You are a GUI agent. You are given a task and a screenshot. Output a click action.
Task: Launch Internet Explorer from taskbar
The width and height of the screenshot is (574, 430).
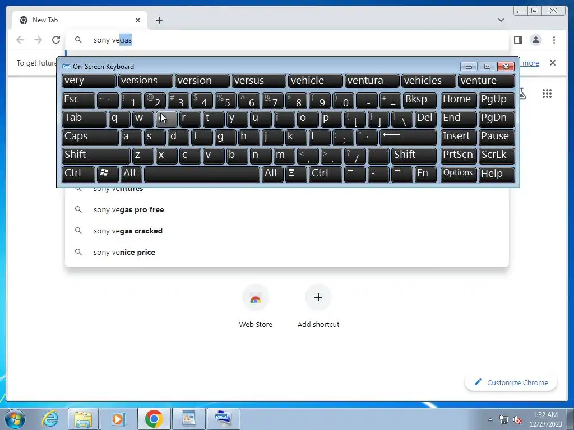click(x=50, y=418)
